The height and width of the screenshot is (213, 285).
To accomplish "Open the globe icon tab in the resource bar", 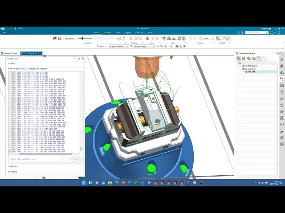I will pos(282,118).
